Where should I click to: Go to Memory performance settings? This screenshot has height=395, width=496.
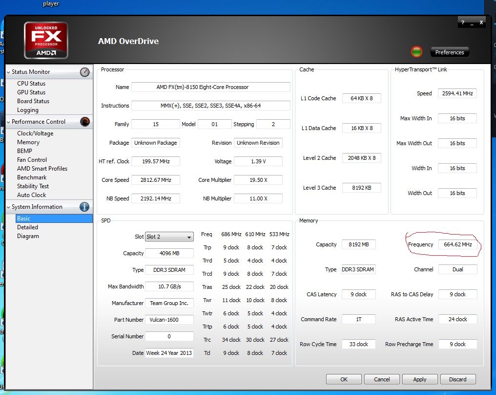28,142
